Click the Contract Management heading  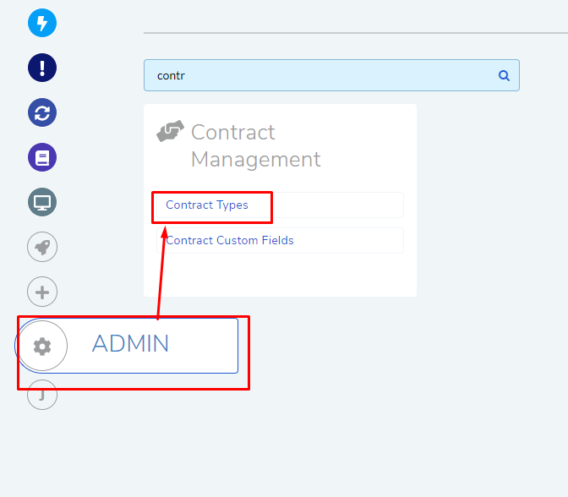(256, 145)
